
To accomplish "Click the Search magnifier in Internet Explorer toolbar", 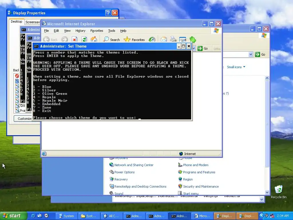I will coord(106,39).
